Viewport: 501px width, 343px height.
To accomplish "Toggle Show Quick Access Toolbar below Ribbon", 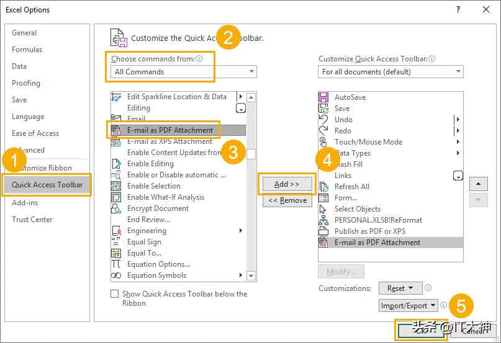I will [x=114, y=294].
